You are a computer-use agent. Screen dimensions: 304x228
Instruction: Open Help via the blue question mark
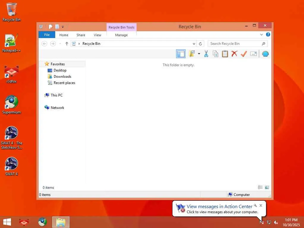click(x=268, y=34)
